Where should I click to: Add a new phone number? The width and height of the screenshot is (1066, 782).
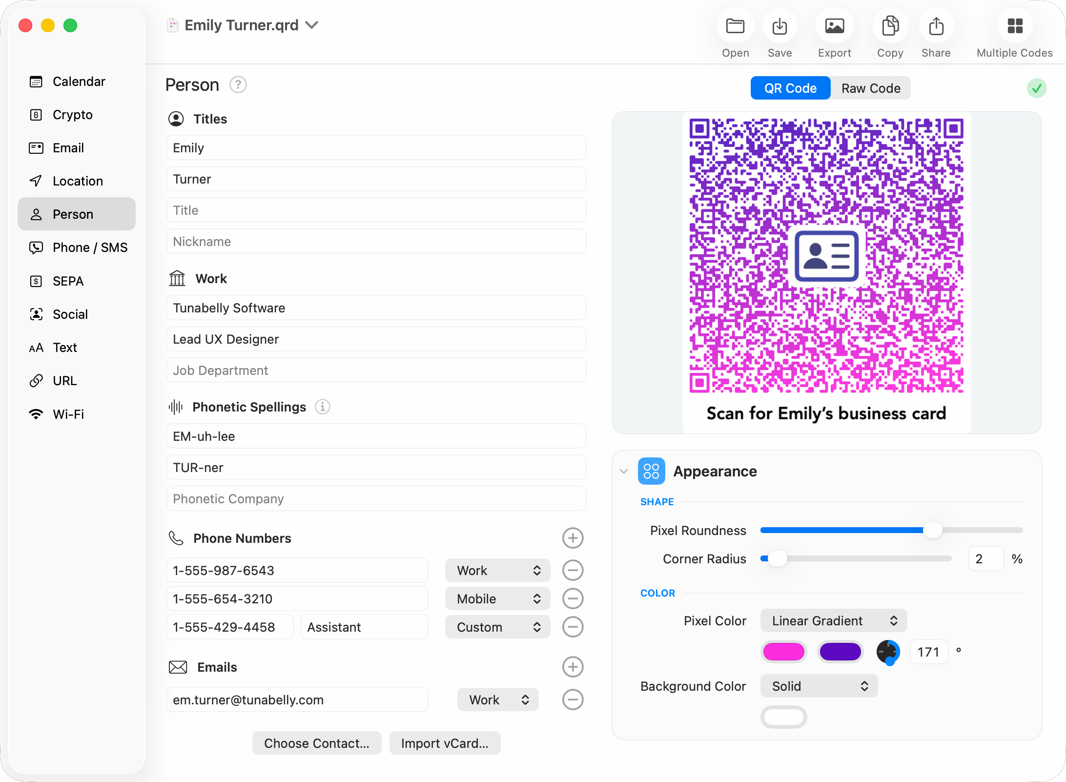[573, 538]
